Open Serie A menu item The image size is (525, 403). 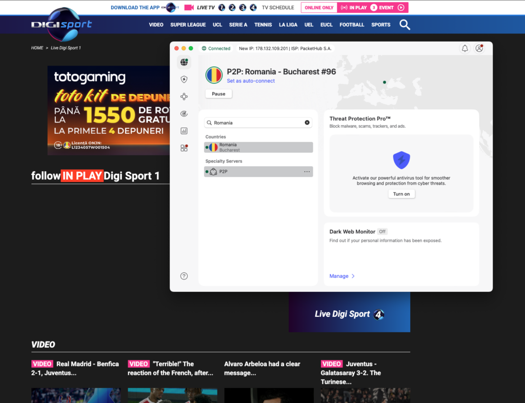click(x=238, y=25)
